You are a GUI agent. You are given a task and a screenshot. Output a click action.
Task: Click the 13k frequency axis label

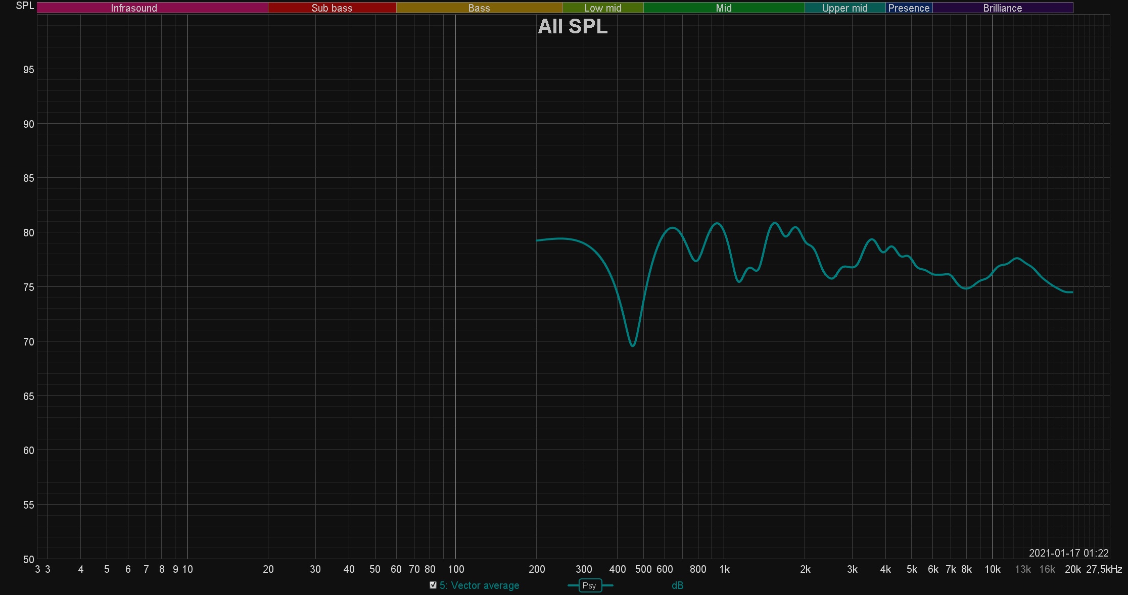(1023, 569)
